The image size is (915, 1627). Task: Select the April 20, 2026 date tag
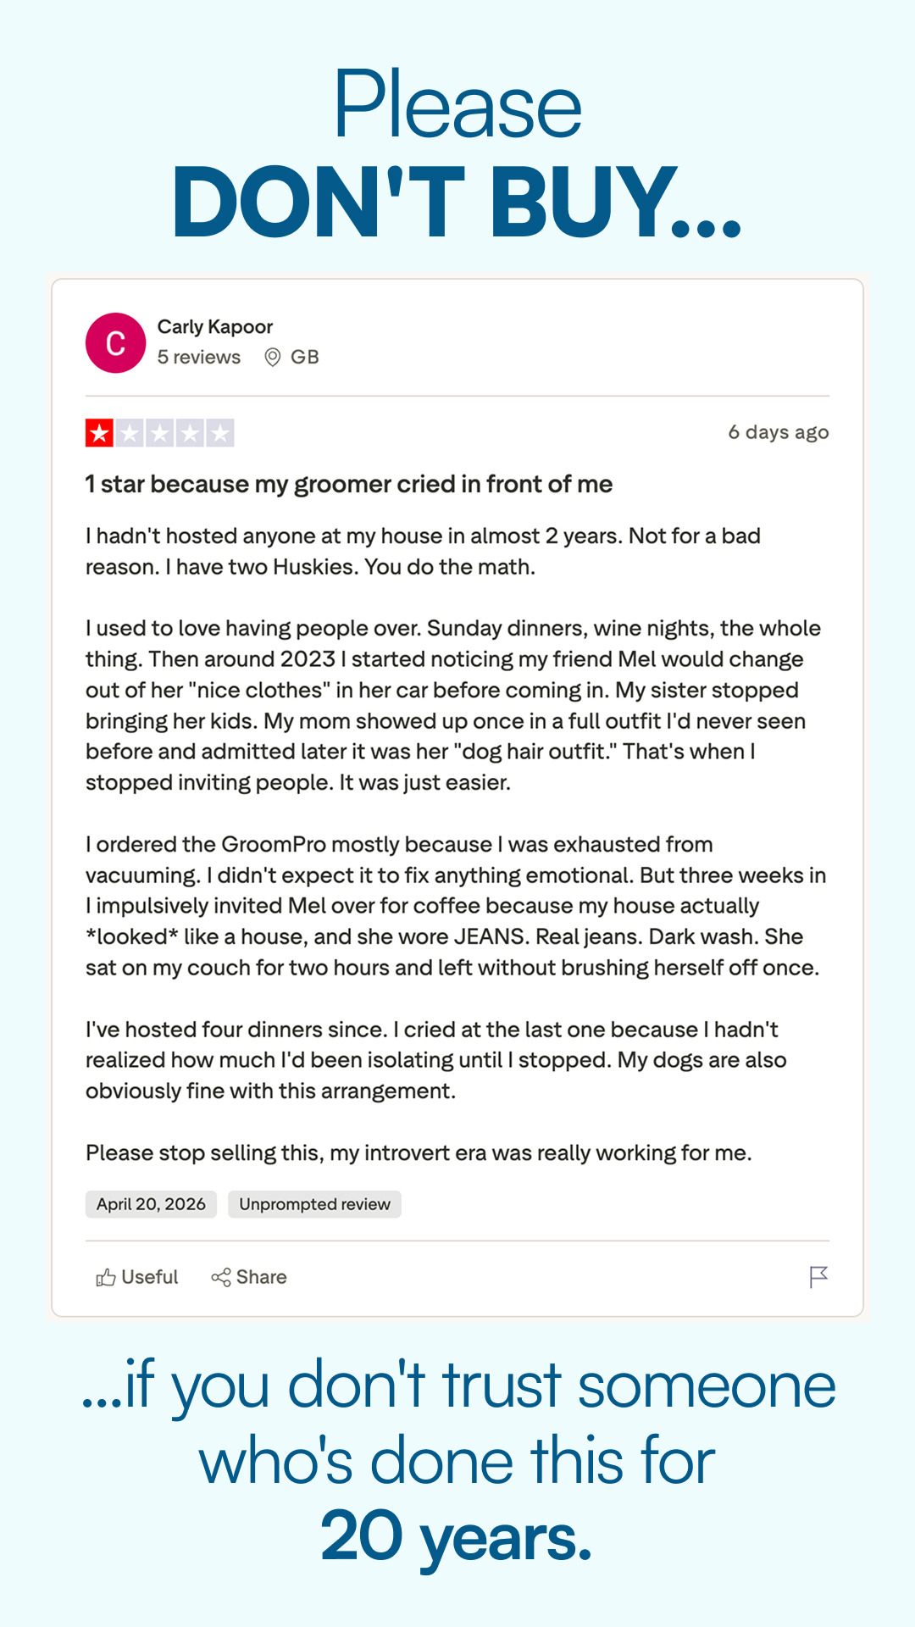click(x=151, y=1204)
